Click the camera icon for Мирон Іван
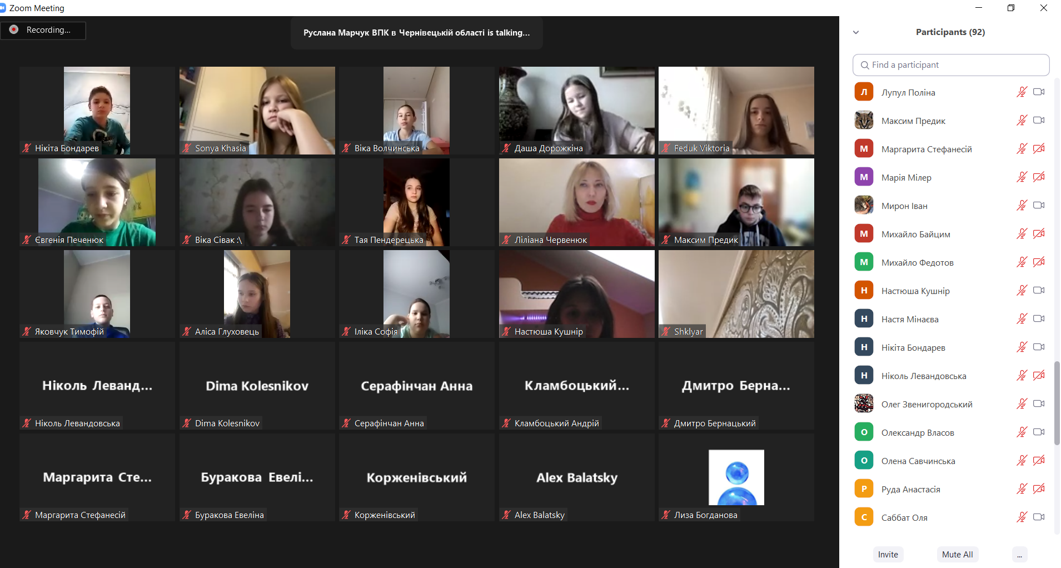Image resolution: width=1061 pixels, height=568 pixels. click(x=1039, y=206)
